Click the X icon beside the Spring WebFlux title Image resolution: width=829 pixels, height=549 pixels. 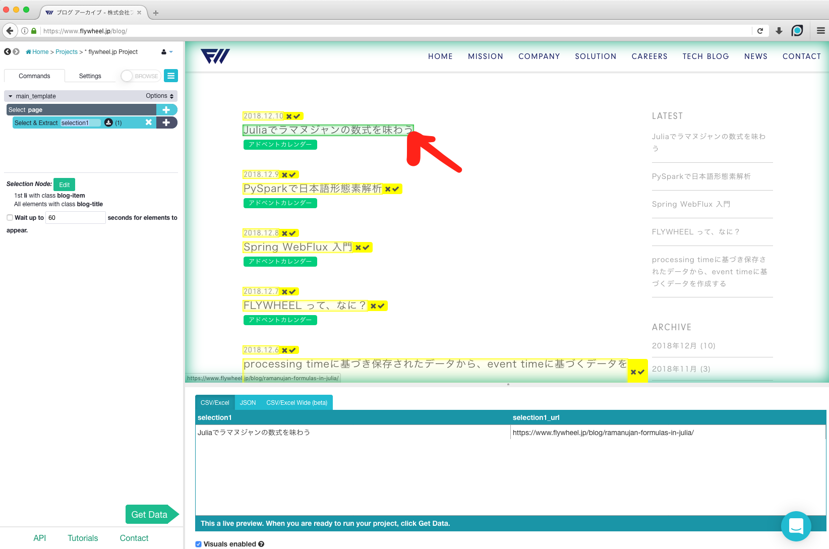click(359, 248)
